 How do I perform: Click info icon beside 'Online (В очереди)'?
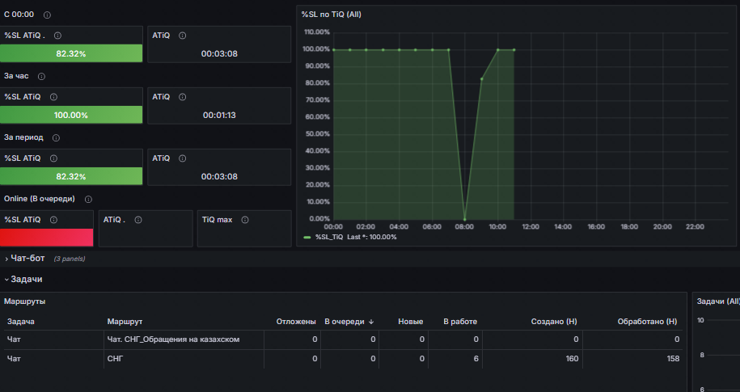click(88, 200)
